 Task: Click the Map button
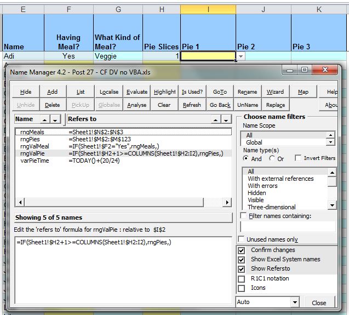tap(303, 91)
